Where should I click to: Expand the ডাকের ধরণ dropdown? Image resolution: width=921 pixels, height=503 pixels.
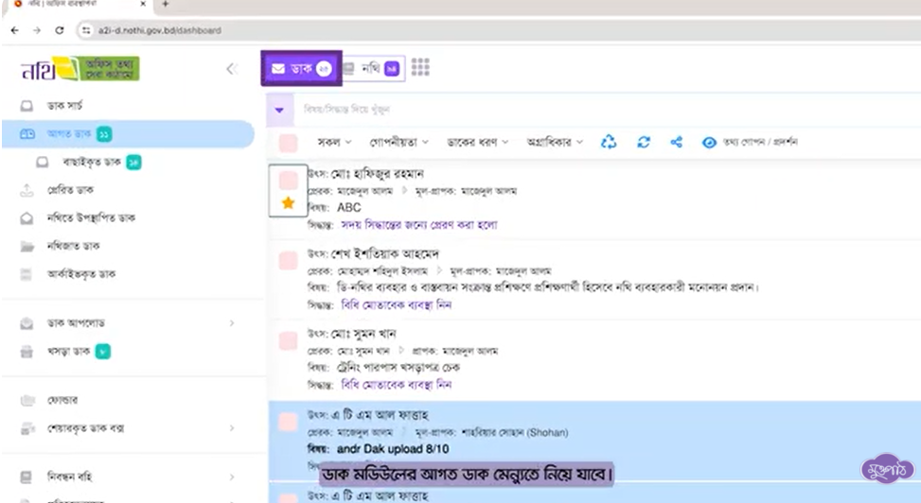478,142
